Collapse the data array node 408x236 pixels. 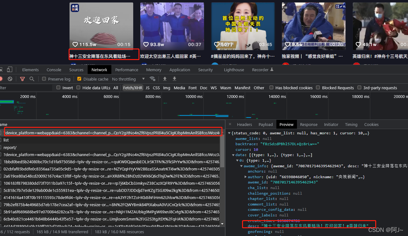click(x=233, y=155)
